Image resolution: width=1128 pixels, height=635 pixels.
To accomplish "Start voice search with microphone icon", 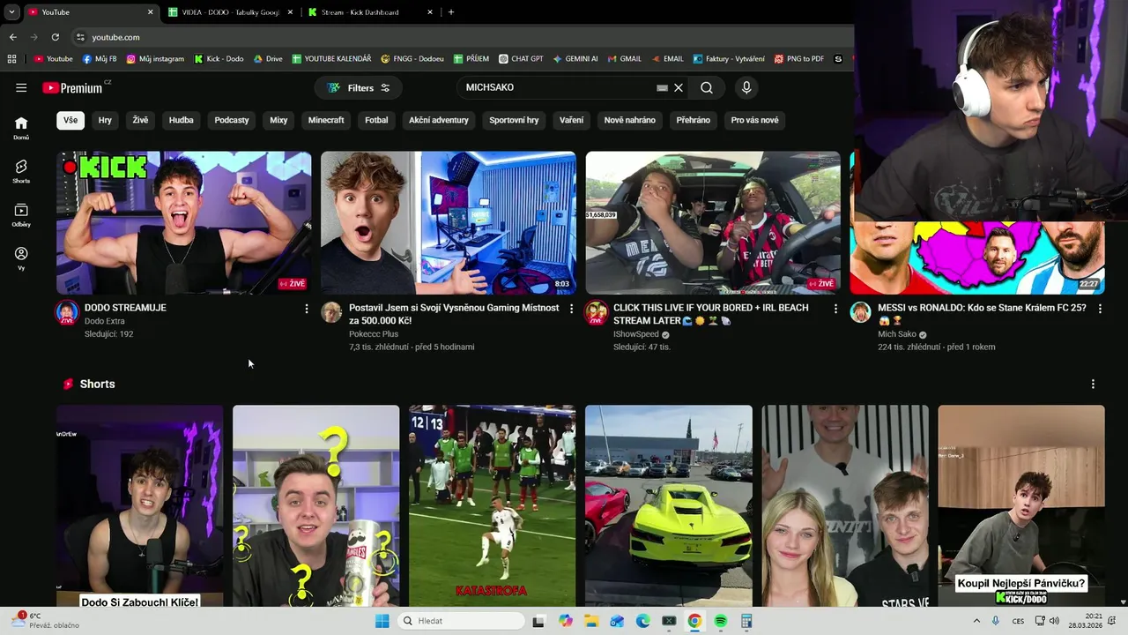I will [x=746, y=87].
